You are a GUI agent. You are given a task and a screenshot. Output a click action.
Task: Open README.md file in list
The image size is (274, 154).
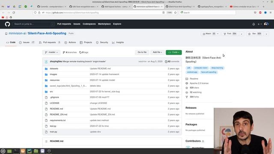coord(56,109)
